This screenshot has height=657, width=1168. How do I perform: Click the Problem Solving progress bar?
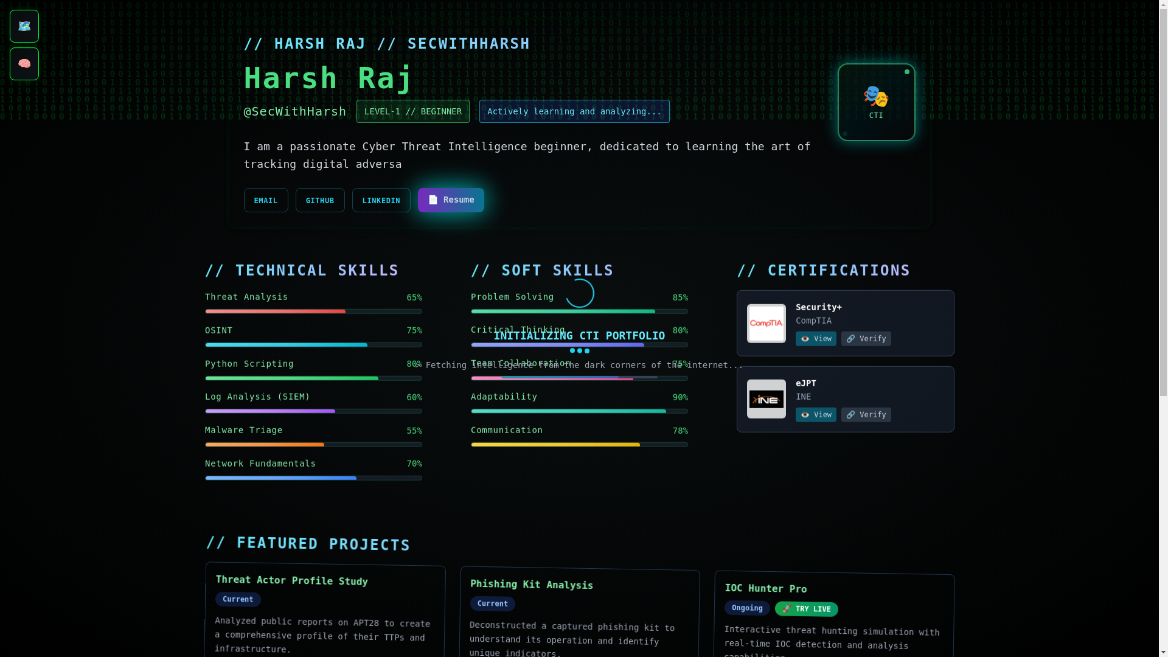pos(579,311)
